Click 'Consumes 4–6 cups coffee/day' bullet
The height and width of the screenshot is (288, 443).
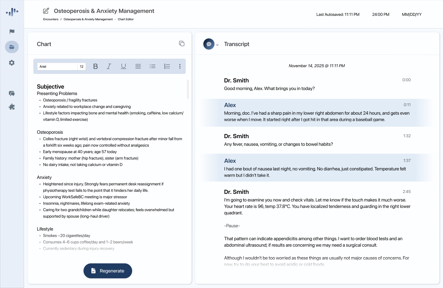pos(88,242)
